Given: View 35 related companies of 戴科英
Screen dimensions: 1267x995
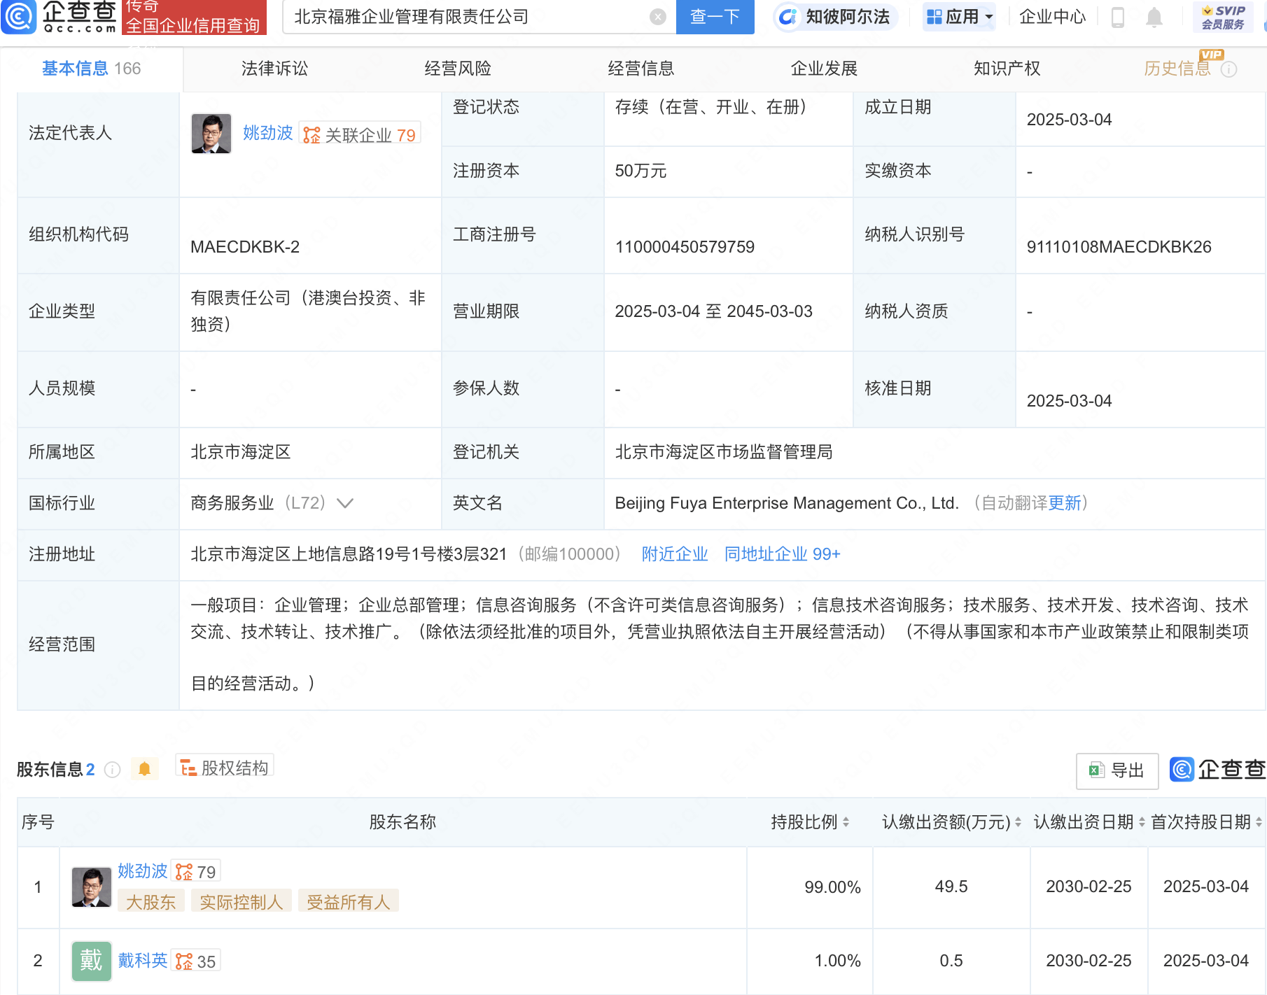Looking at the screenshot, I should coord(197,961).
